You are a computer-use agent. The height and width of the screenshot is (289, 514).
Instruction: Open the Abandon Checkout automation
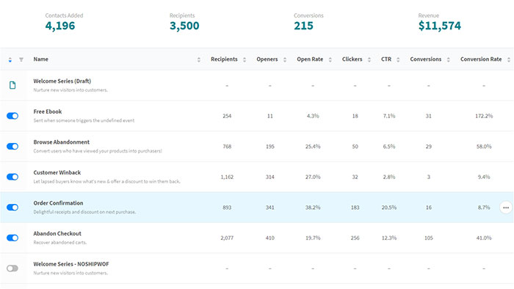pyautogui.click(x=57, y=233)
